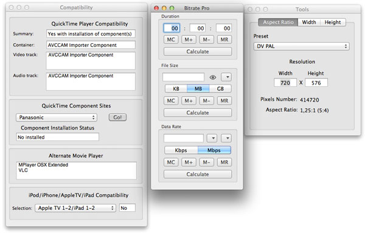Click MR in the Data Rate section
The width and height of the screenshot is (365, 233).
click(x=224, y=162)
